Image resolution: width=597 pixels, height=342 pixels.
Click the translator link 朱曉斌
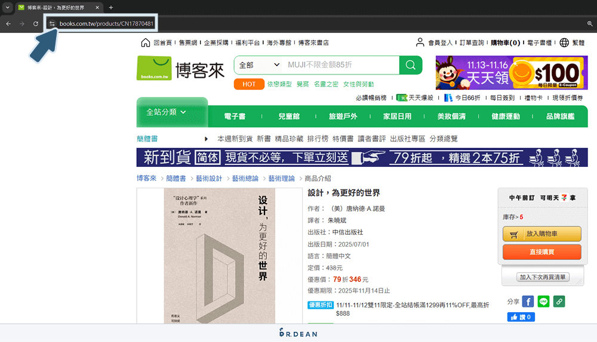(337, 220)
